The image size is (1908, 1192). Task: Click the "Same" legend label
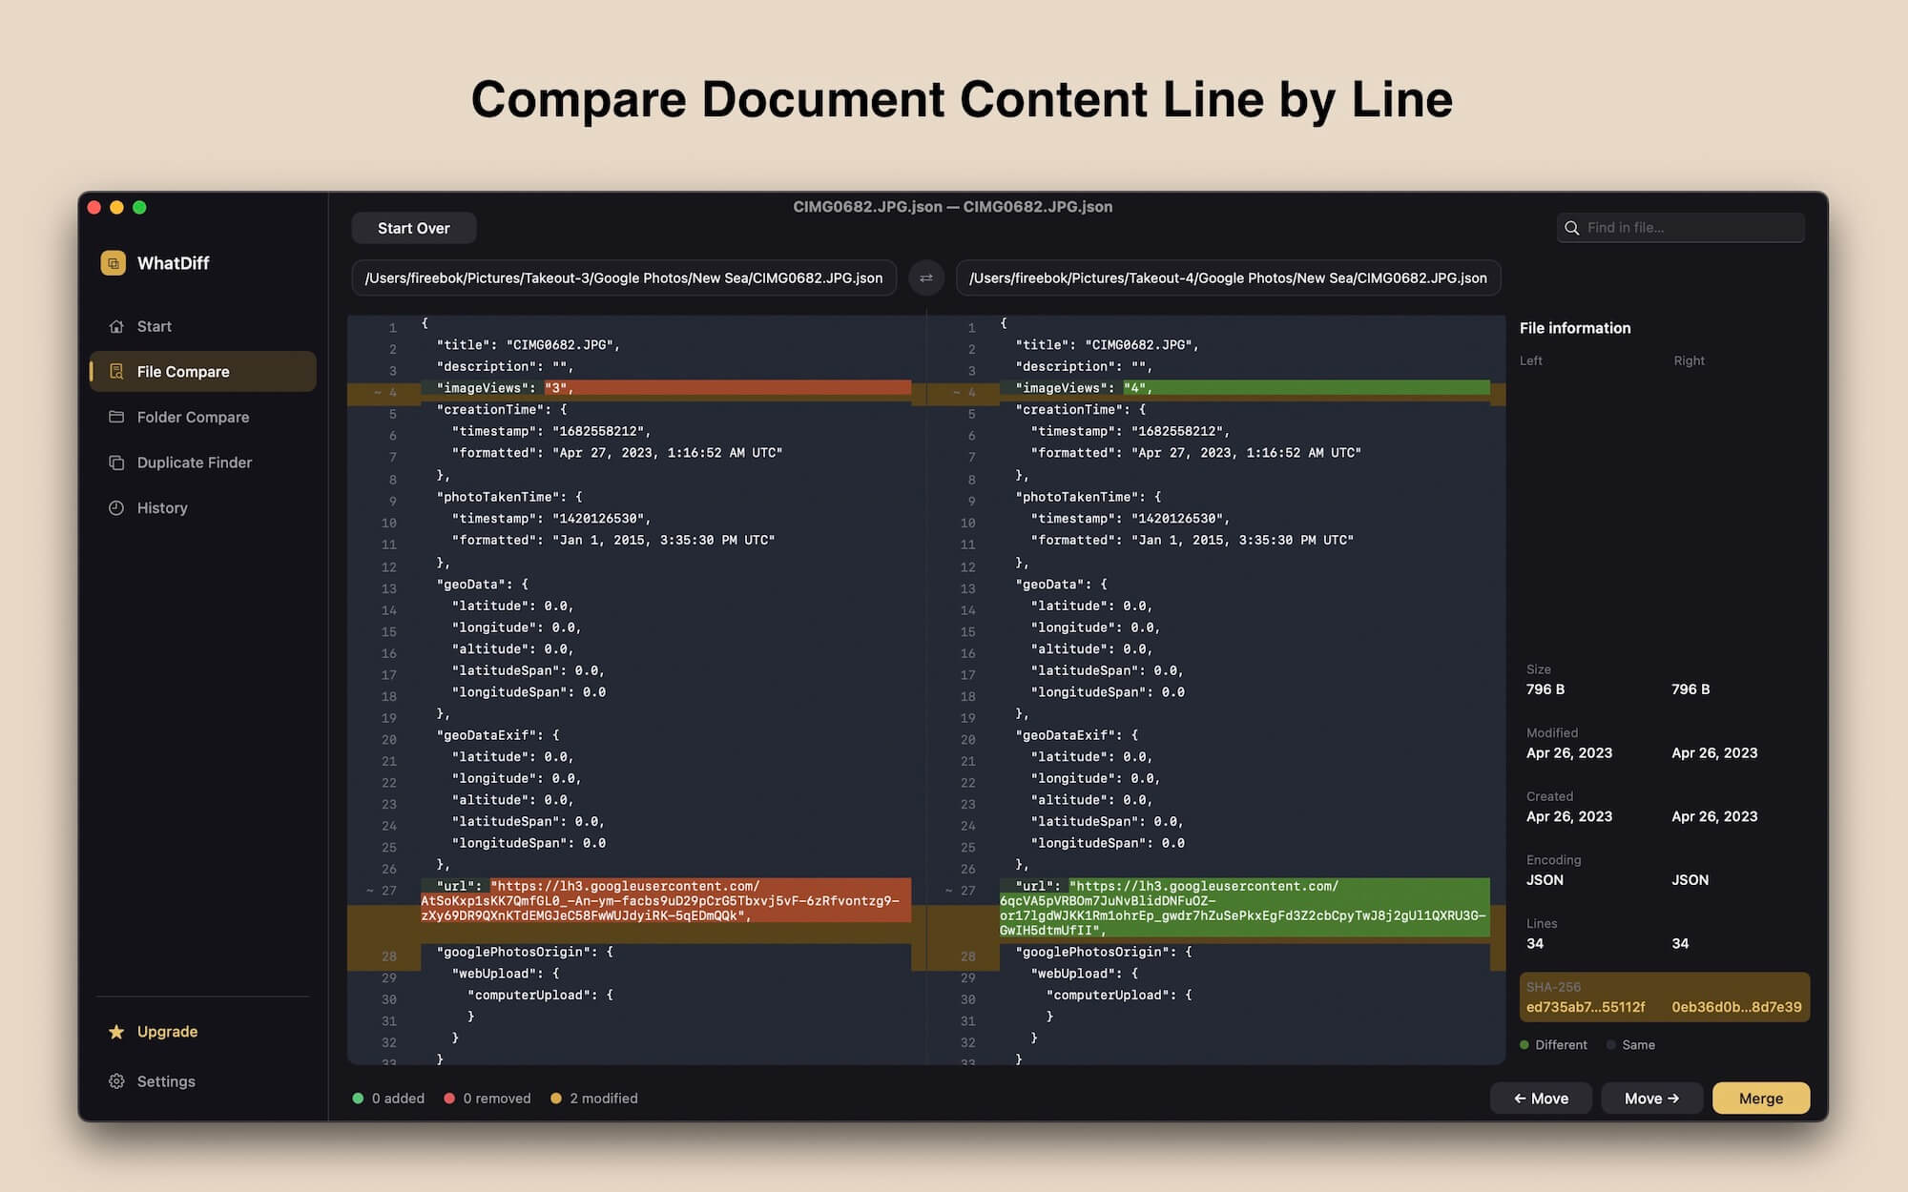[x=1638, y=1045]
